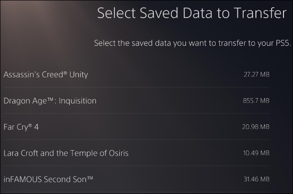Click the 20.98 MB file size
The width and height of the screenshot is (293, 194).
[x=256, y=127]
